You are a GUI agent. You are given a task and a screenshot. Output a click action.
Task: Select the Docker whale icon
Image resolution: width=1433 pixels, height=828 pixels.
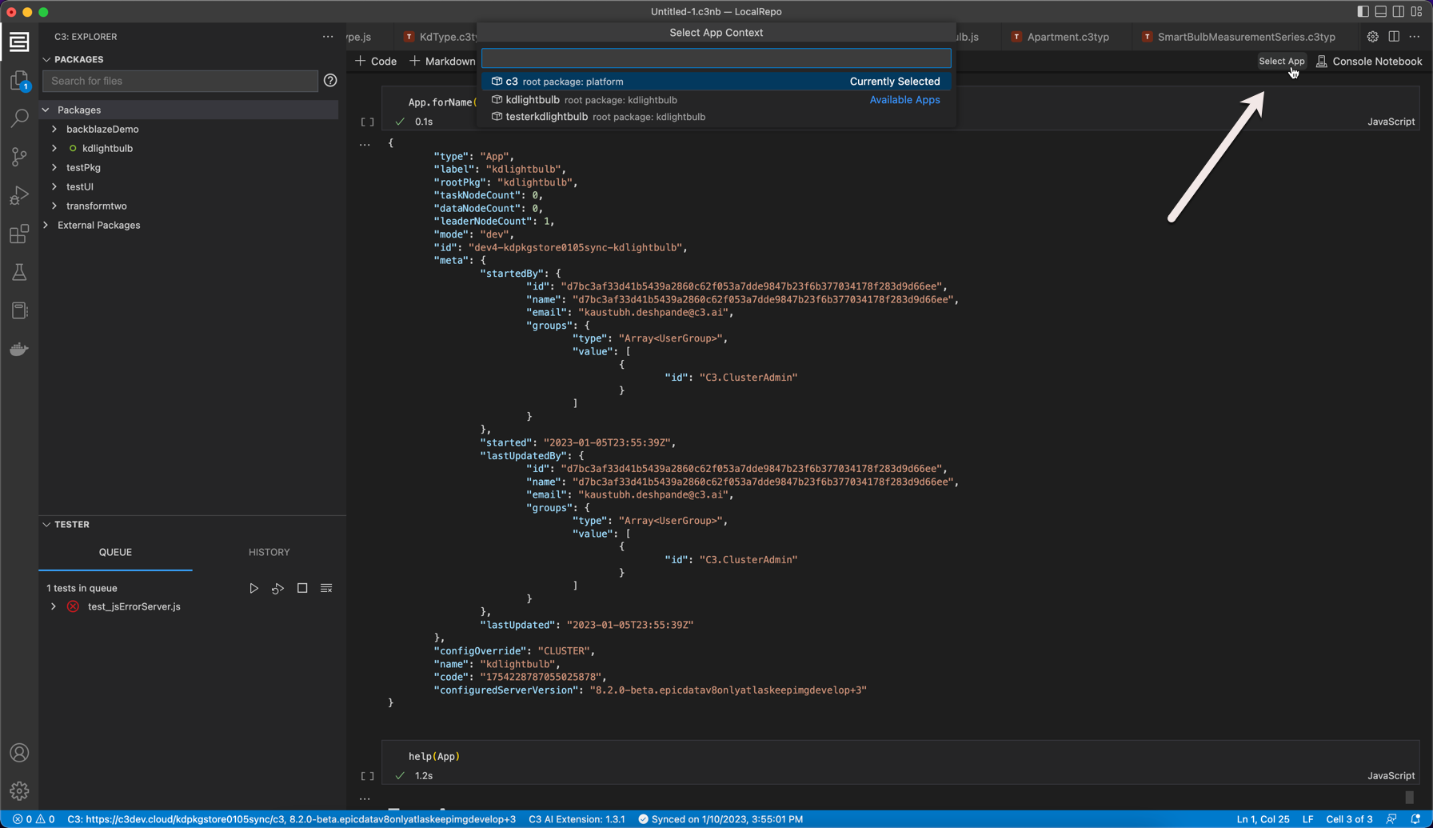click(x=18, y=348)
